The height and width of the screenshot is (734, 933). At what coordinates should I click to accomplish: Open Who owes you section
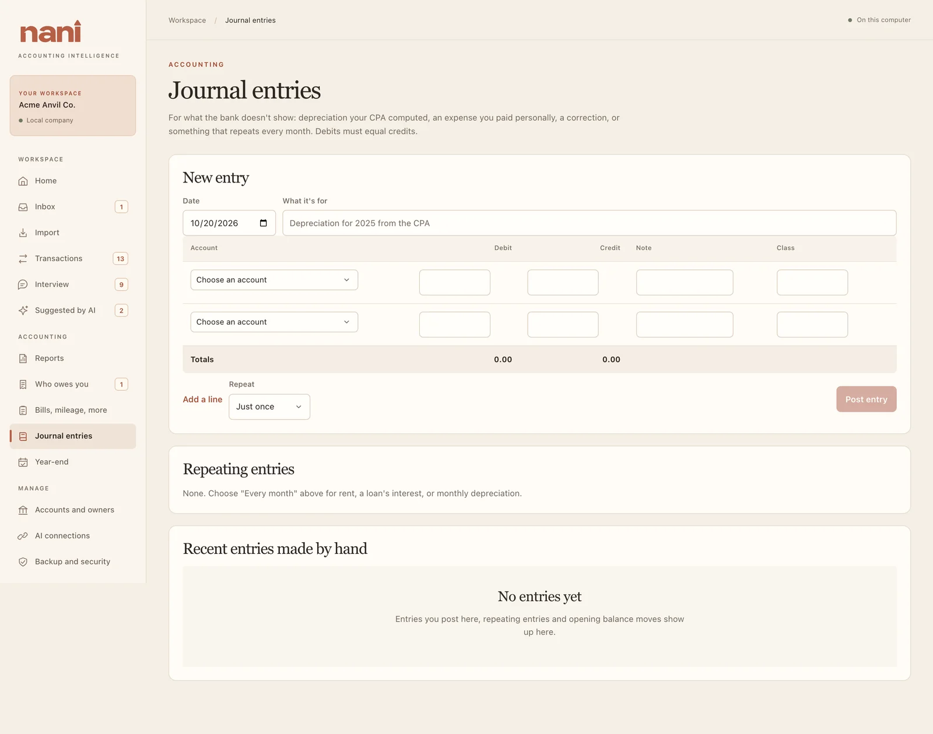(x=73, y=384)
